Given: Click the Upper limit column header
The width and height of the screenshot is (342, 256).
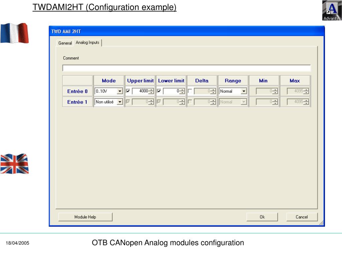Looking at the screenshot, I should [140, 81].
